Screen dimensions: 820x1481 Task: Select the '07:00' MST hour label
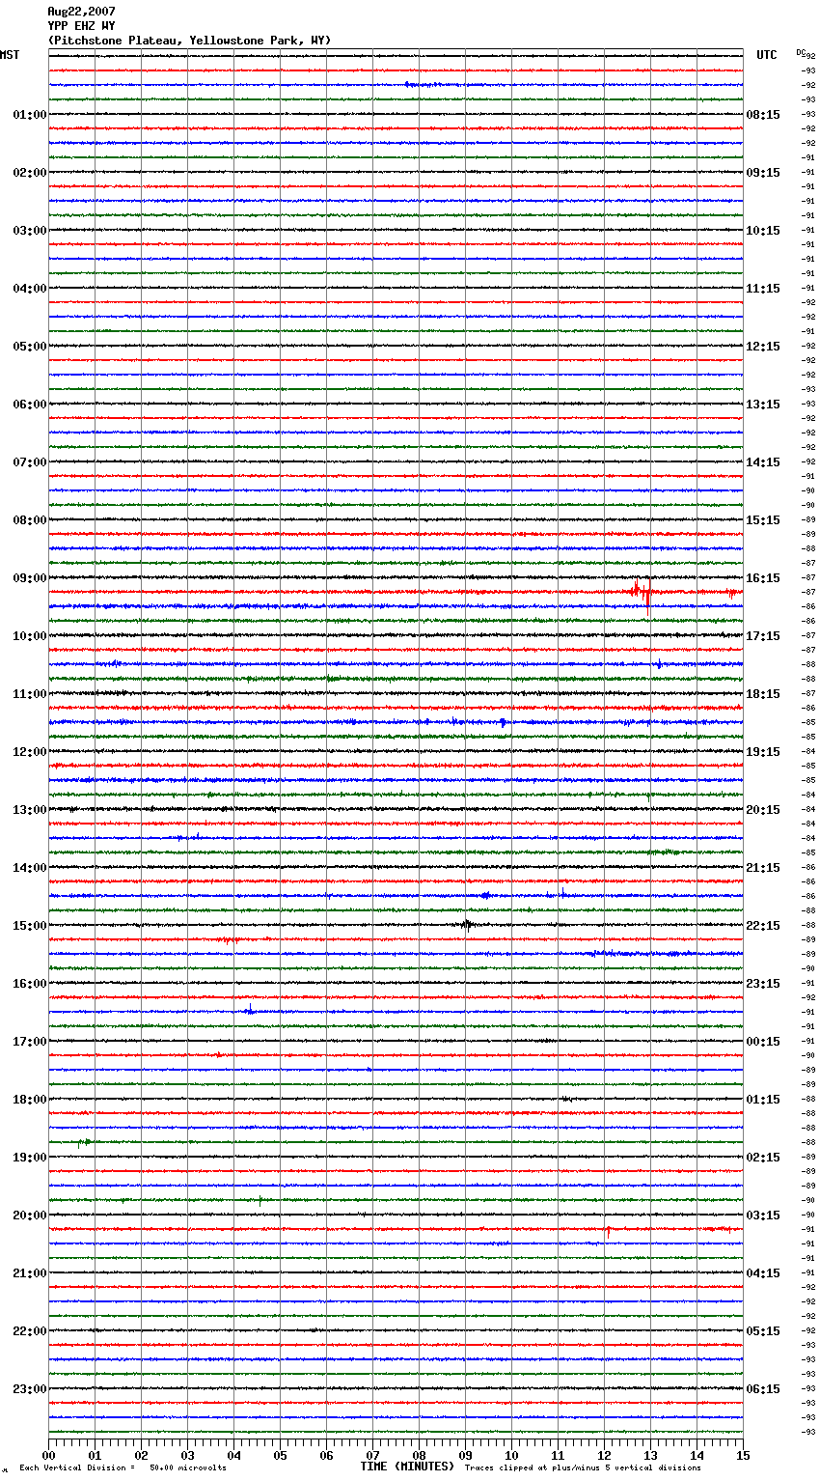click(x=29, y=462)
